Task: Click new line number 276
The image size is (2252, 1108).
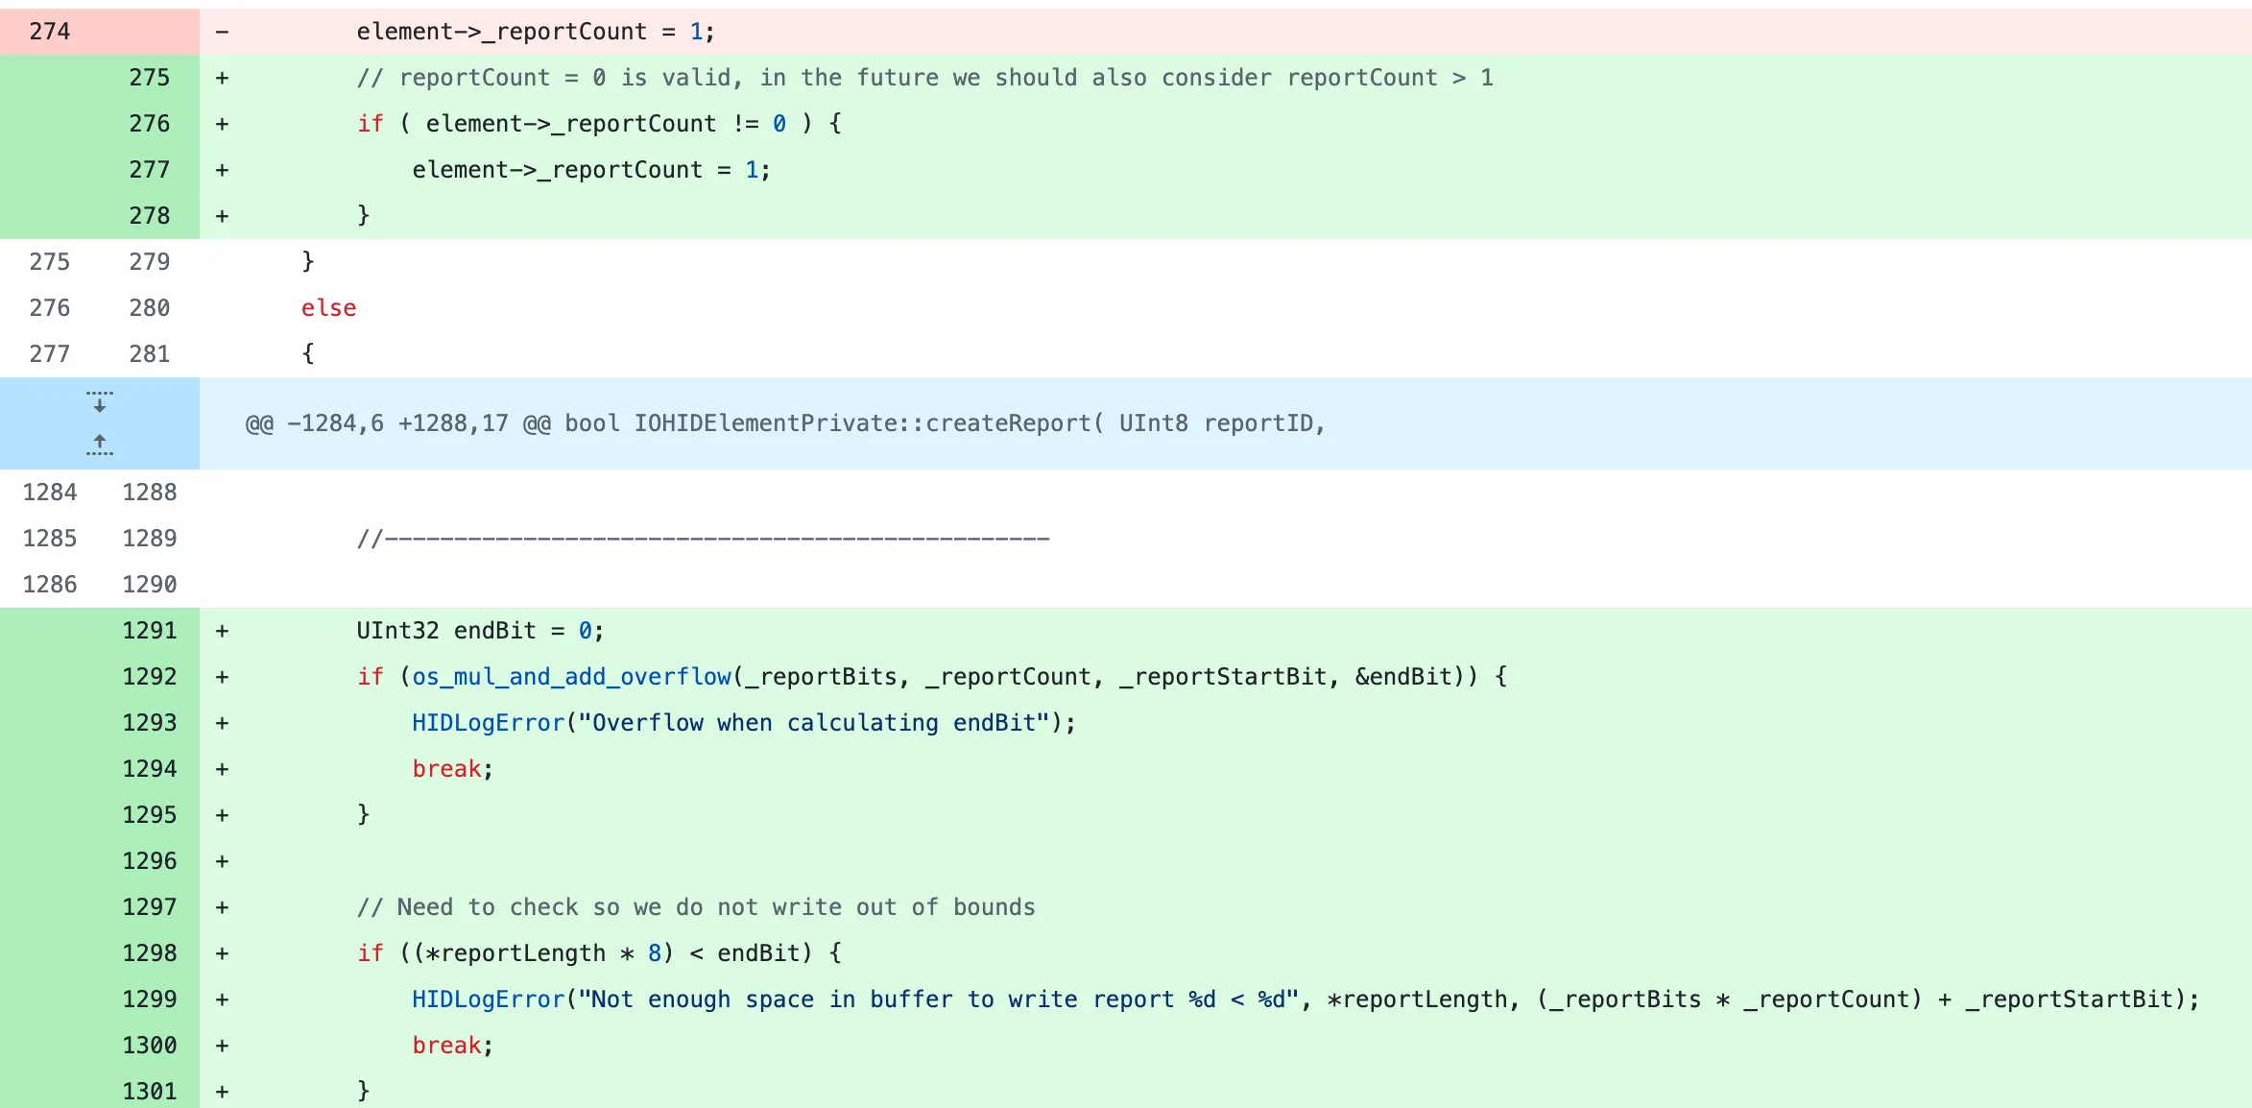Action: pyautogui.click(x=150, y=124)
